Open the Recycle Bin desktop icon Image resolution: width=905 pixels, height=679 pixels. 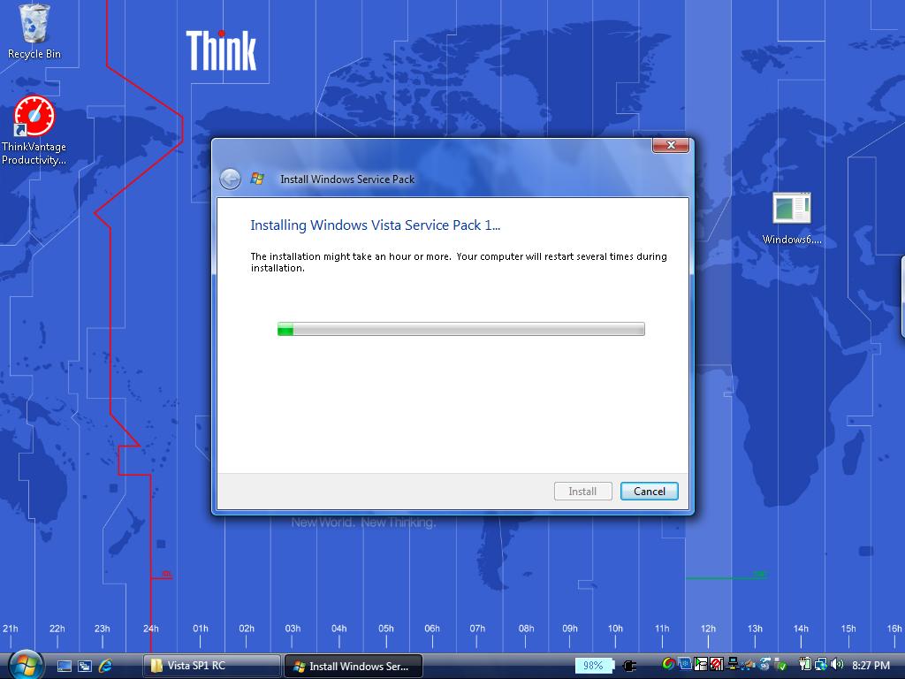(34, 32)
